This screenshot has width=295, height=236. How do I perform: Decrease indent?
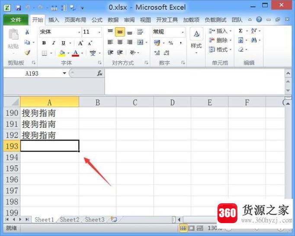coord(110,52)
